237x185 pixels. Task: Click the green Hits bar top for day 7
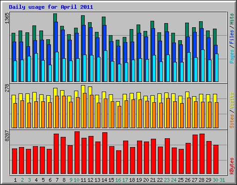point(55,18)
